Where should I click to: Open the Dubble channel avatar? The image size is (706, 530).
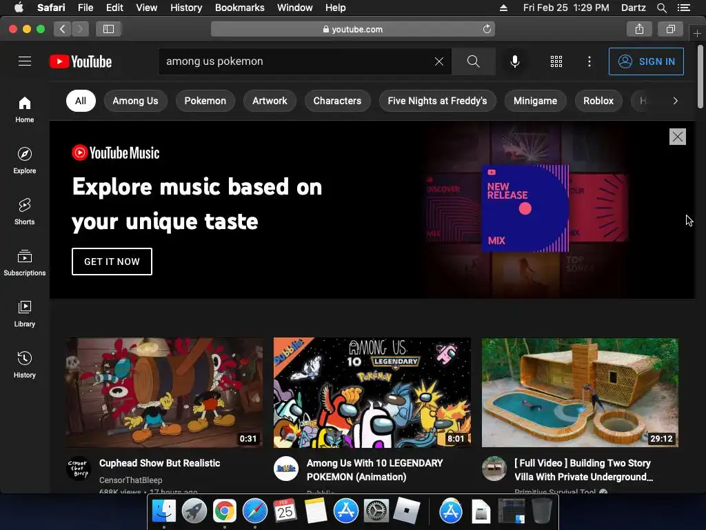click(286, 469)
